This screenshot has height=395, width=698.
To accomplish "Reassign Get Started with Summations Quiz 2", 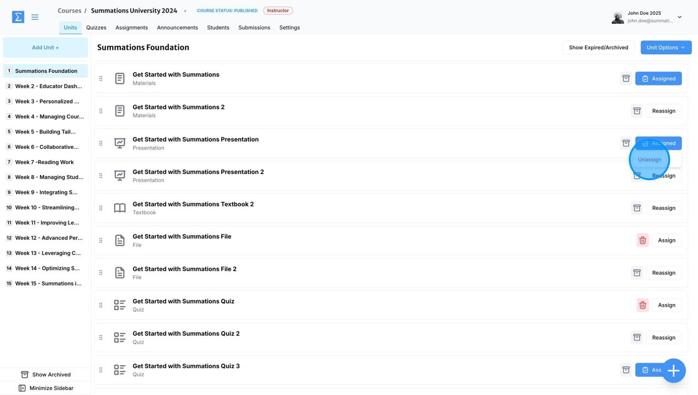I will 663,338.
